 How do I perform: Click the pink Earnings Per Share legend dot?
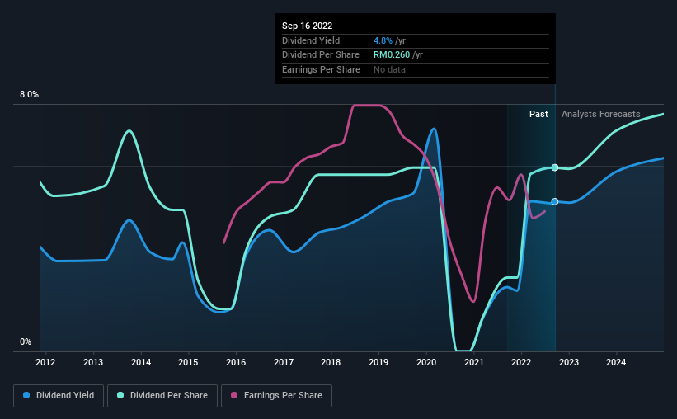pos(234,395)
